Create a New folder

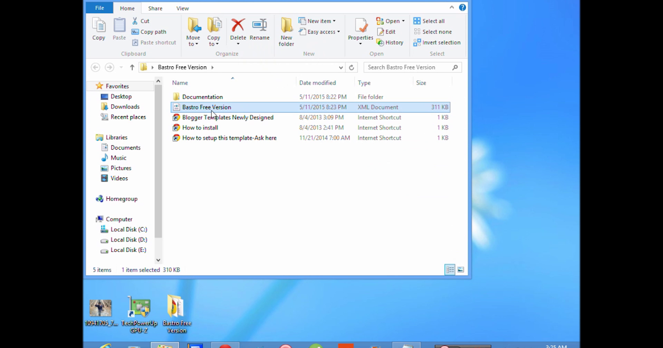(x=286, y=32)
